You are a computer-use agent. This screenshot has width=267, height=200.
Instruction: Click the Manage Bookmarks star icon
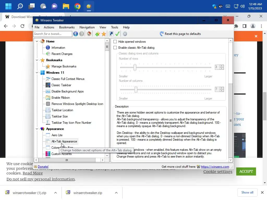point(48,66)
